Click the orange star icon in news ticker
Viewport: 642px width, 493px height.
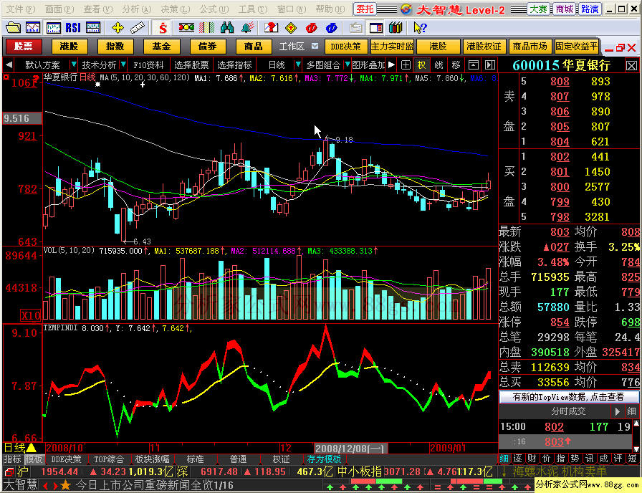pos(65,486)
